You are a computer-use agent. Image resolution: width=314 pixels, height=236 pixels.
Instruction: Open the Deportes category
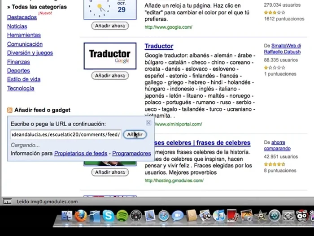[18, 71]
